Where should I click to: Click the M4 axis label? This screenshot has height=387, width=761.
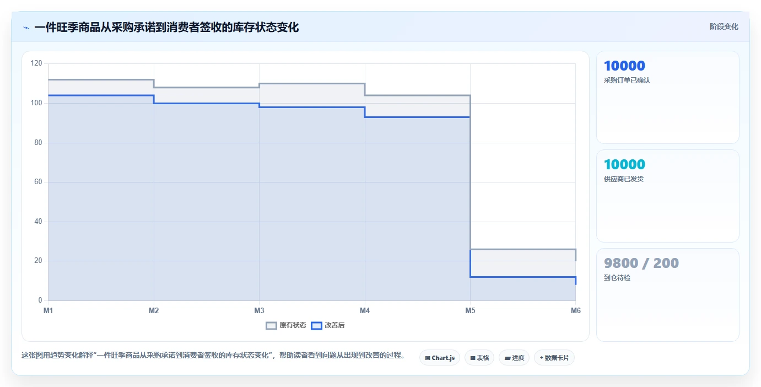point(365,311)
